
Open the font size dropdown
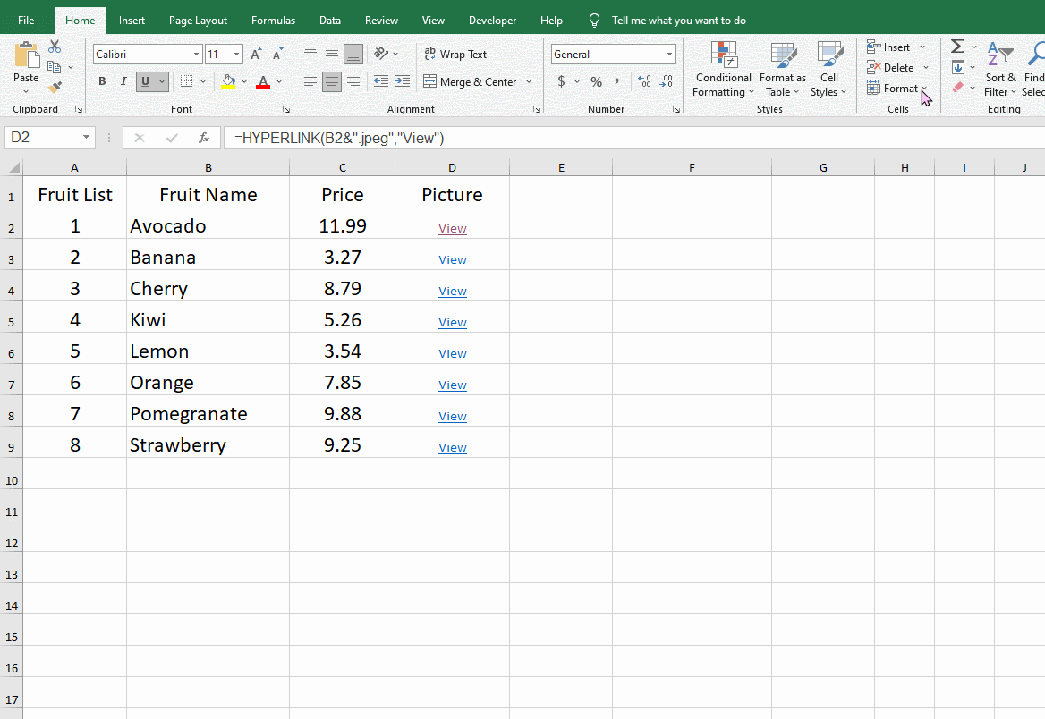[x=236, y=54]
